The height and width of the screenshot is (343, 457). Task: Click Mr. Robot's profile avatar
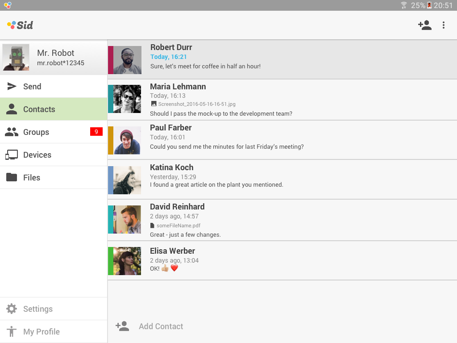16,57
